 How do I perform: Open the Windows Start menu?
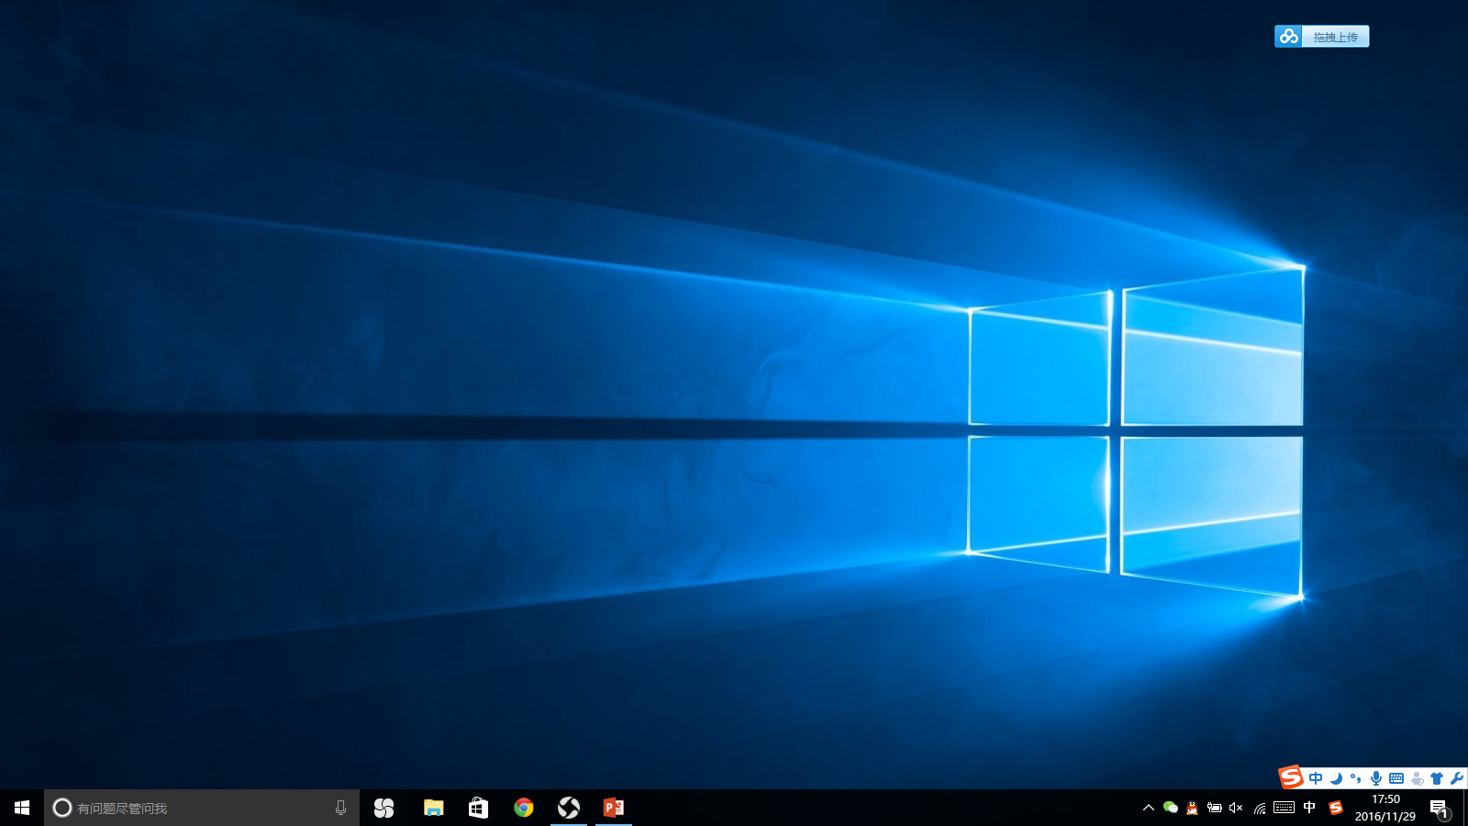click(x=22, y=808)
